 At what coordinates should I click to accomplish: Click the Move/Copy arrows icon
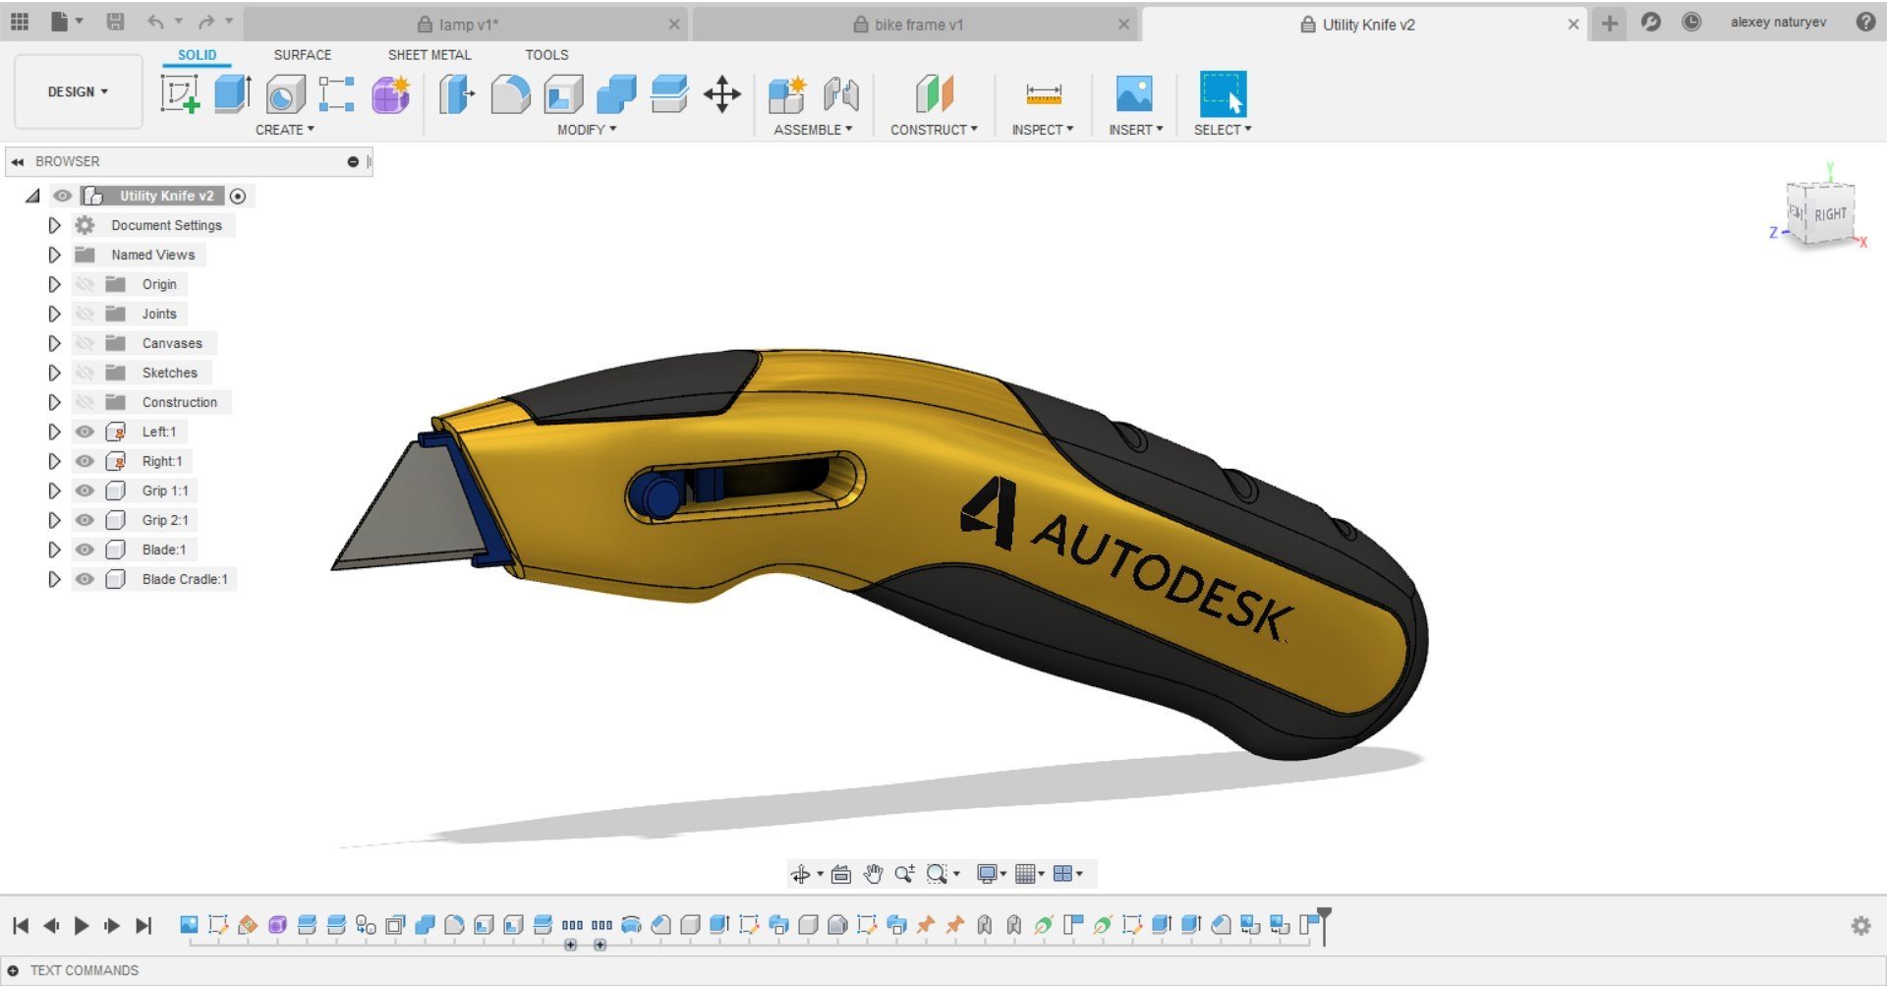point(722,94)
